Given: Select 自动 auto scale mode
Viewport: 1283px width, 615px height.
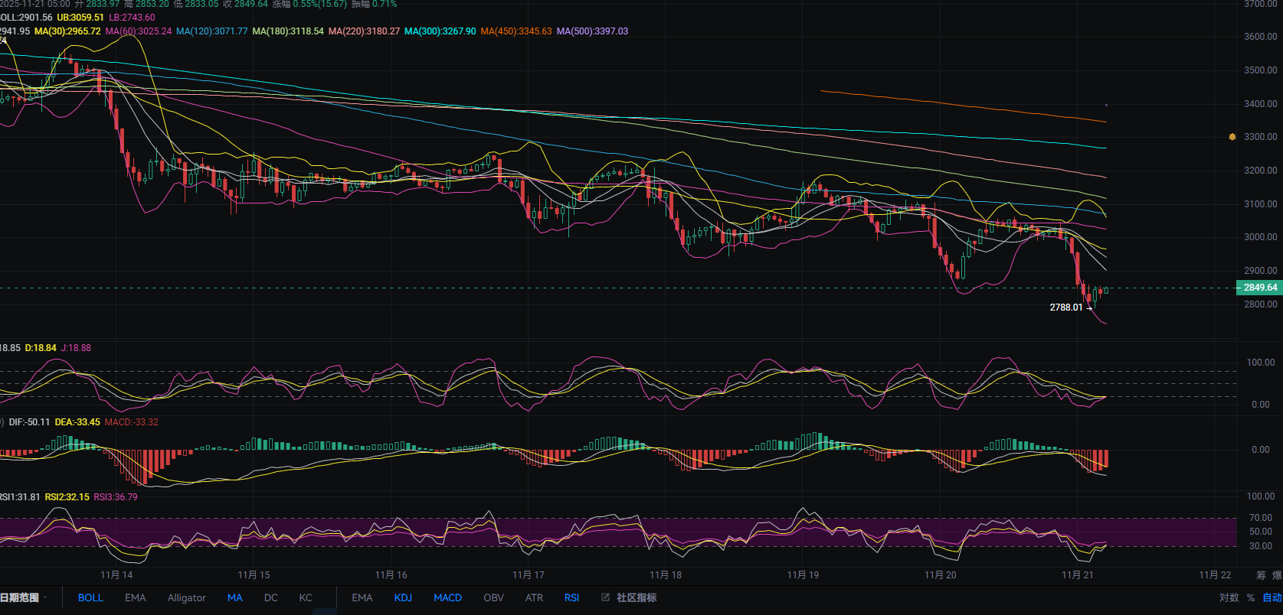Looking at the screenshot, I should tap(1272, 597).
